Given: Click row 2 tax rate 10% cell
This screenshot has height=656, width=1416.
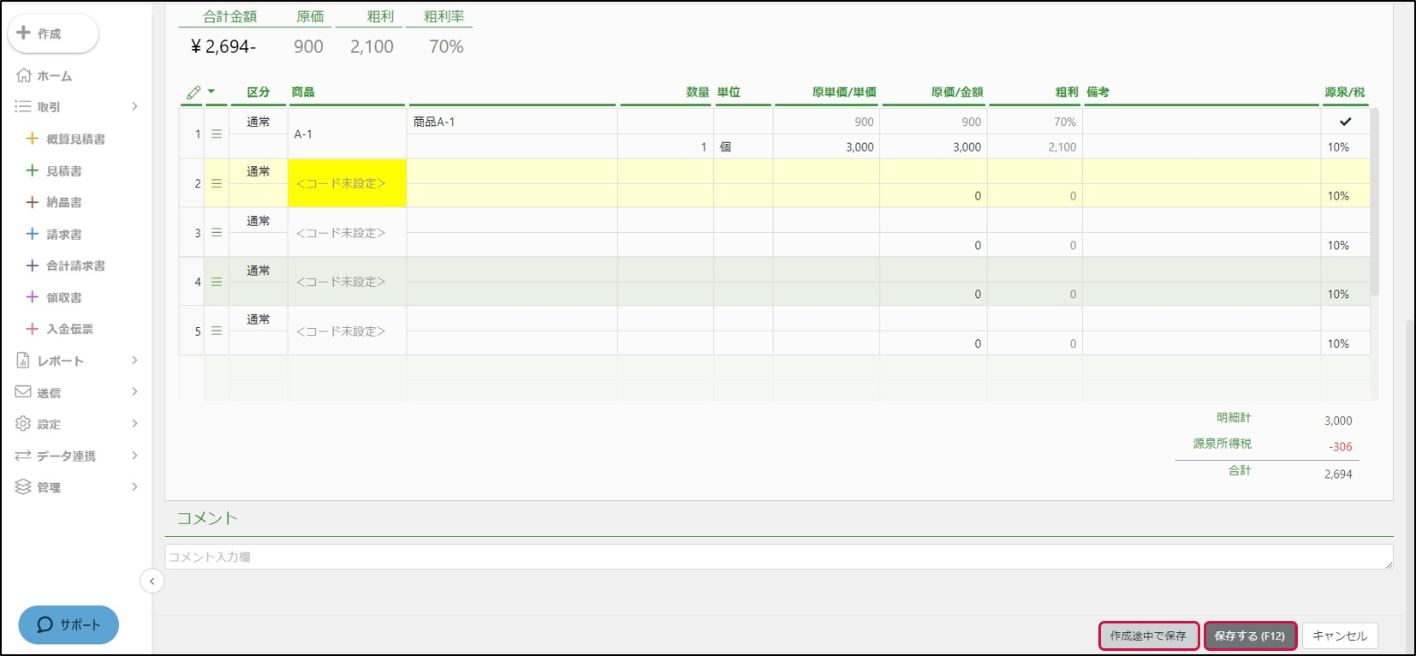Looking at the screenshot, I should coord(1345,196).
